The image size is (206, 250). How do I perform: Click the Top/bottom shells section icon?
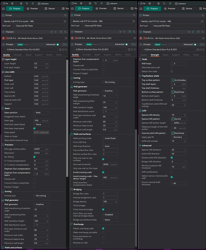140,76
